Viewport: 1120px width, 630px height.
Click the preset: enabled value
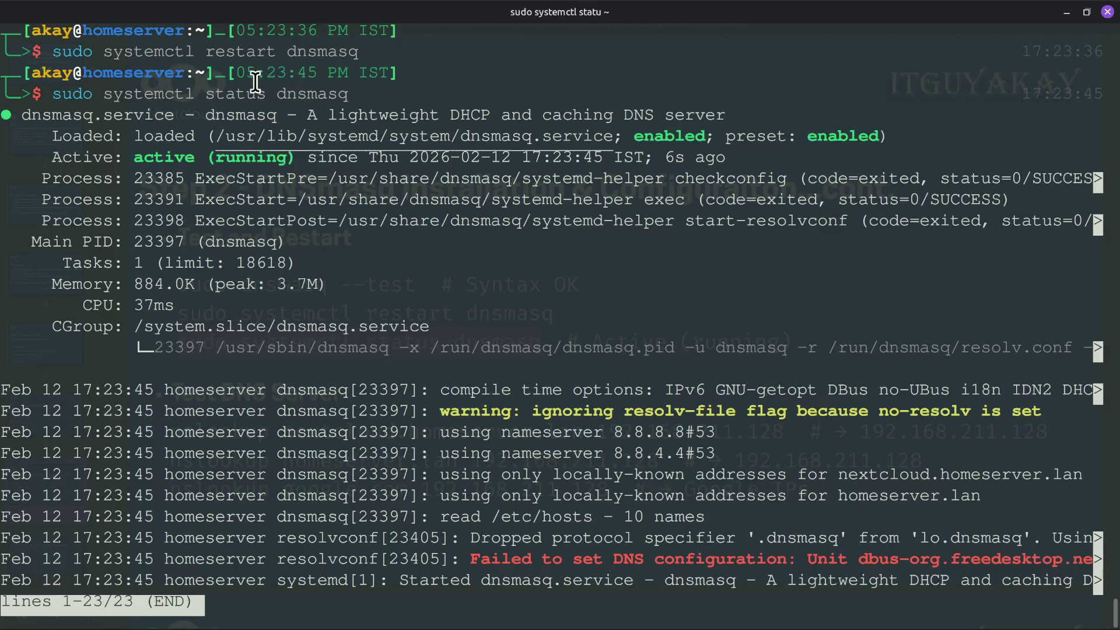tap(843, 136)
